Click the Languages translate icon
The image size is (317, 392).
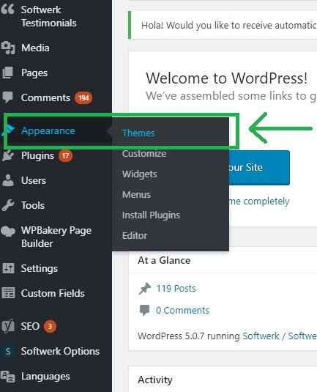pos(8,377)
